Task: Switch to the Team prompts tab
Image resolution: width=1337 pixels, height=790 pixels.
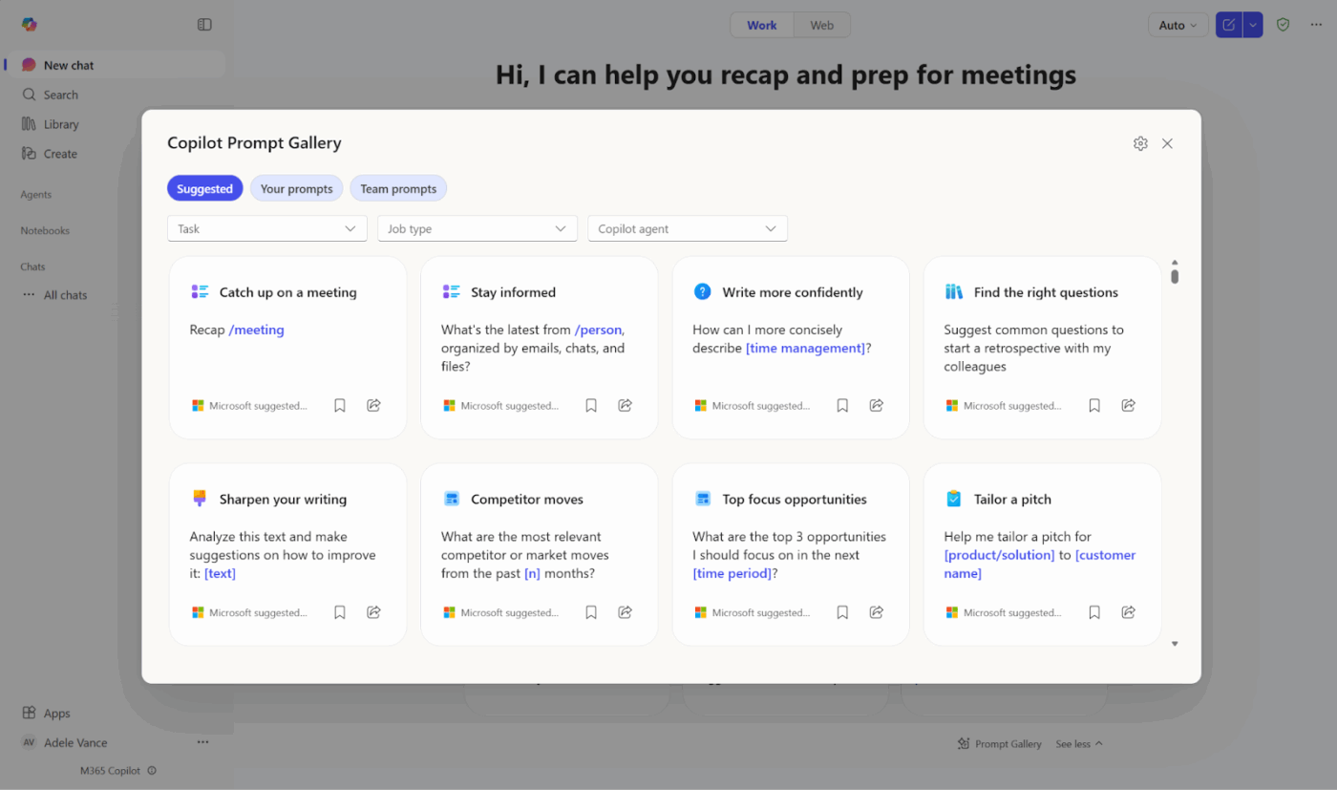Action: (x=398, y=188)
